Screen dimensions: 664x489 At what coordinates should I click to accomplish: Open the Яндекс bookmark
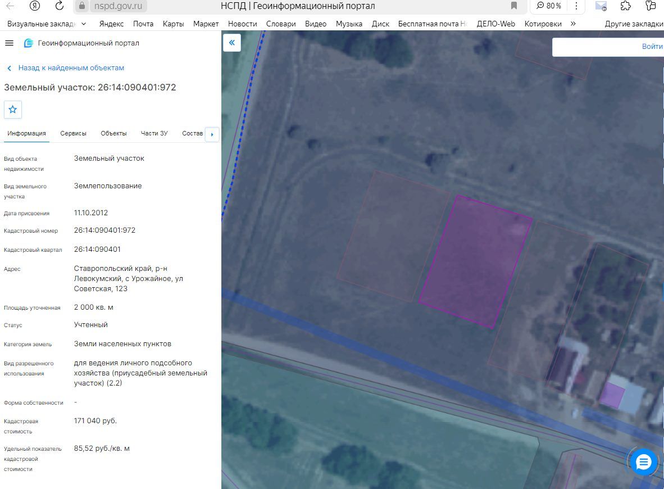tap(111, 24)
